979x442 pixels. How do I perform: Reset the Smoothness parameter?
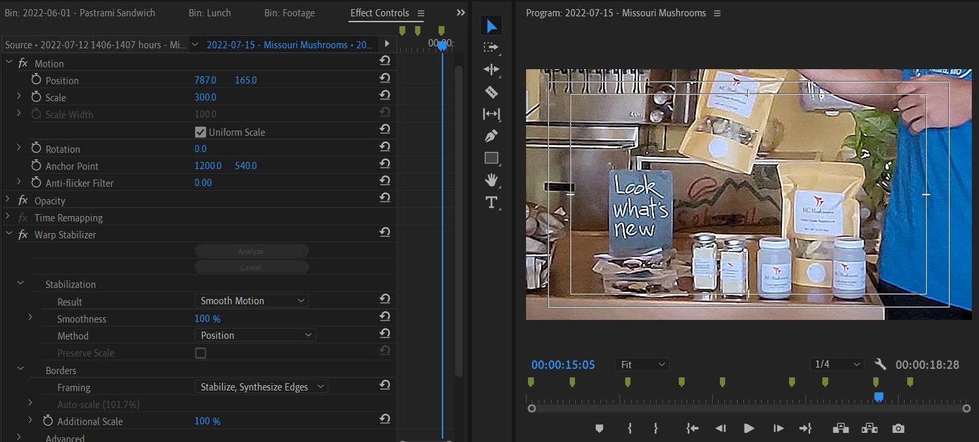(x=385, y=316)
